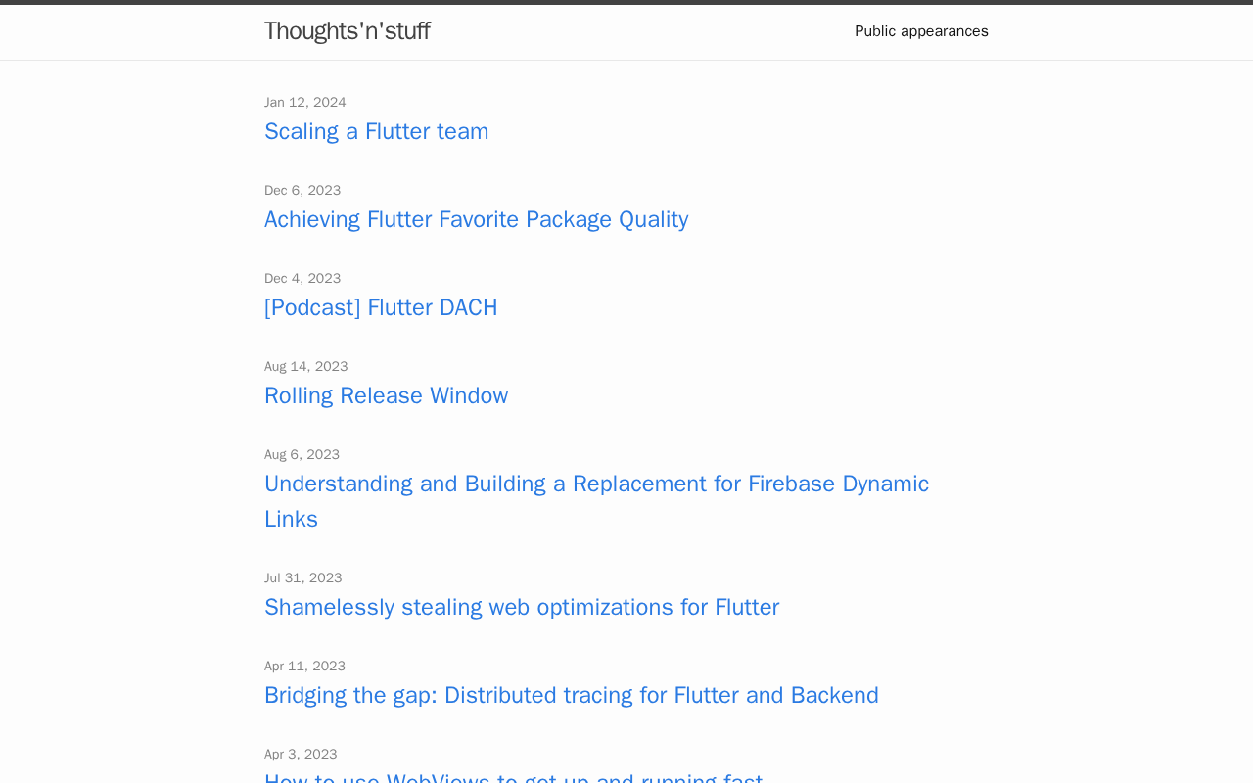The height and width of the screenshot is (783, 1253).
Task: Open the How to use WebViews post
Action: click(x=513, y=778)
